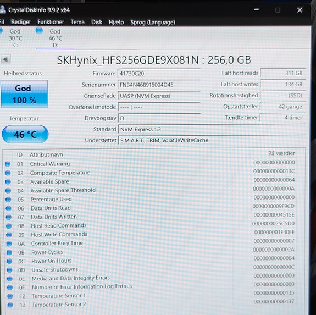Image resolution: width=316 pixels, height=315 pixels.
Task: Click the Temperature Sensor 2 status circle
Action: click(x=10, y=305)
